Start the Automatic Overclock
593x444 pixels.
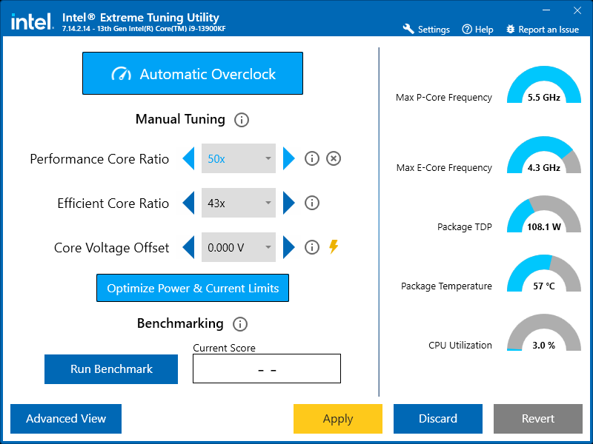pos(193,73)
